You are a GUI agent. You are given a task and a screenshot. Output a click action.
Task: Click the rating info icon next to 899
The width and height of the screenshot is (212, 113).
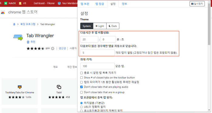pos(53,48)
